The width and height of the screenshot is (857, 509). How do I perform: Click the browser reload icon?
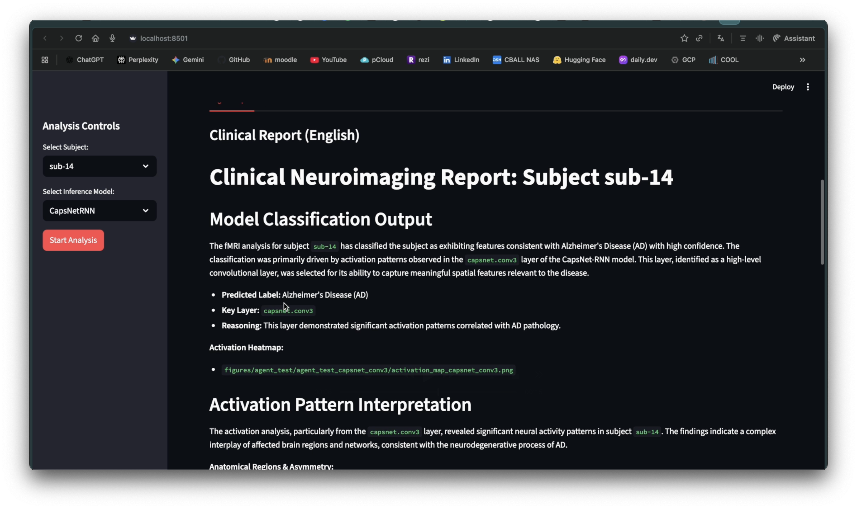[79, 39]
